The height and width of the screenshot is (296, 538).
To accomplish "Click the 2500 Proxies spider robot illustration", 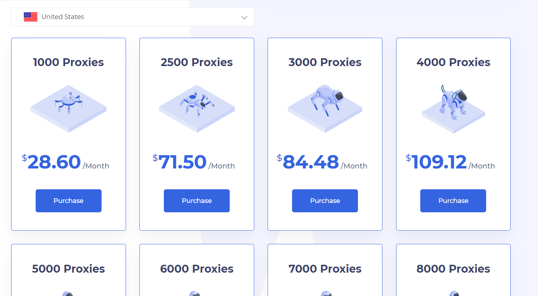I will (197, 108).
